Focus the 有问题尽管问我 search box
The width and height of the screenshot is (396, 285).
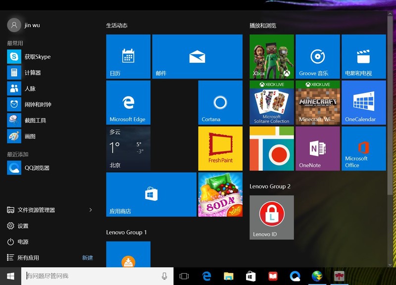coord(97,276)
